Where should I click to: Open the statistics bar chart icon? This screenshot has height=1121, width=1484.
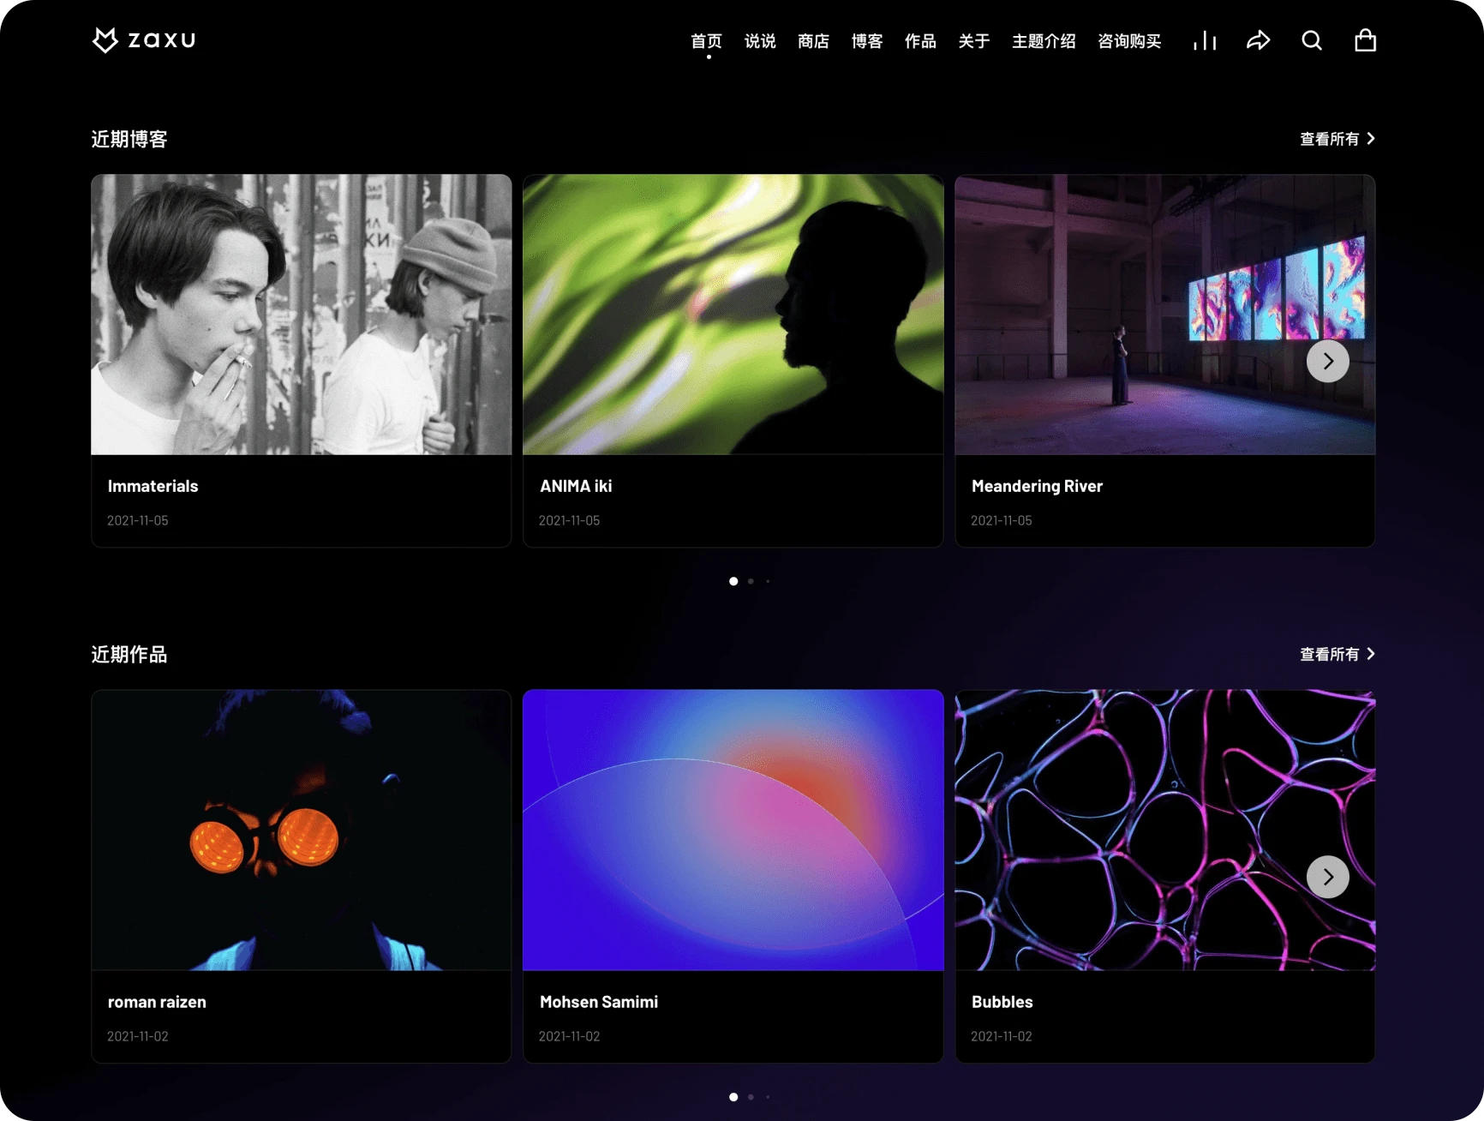tap(1204, 40)
